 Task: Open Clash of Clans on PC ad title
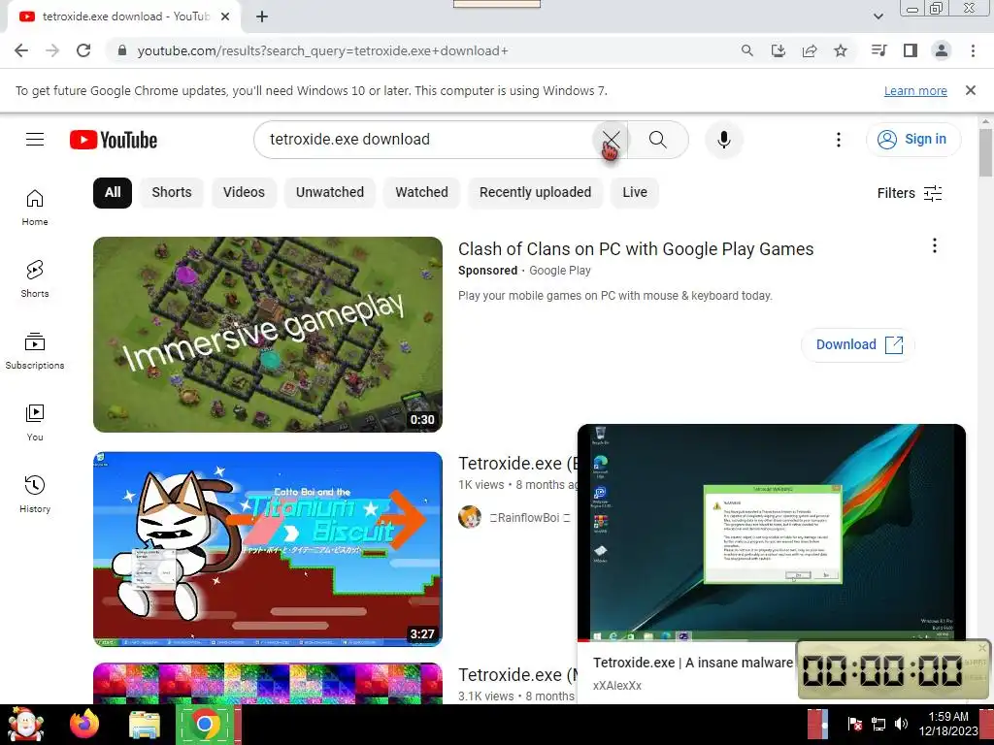[x=636, y=249]
